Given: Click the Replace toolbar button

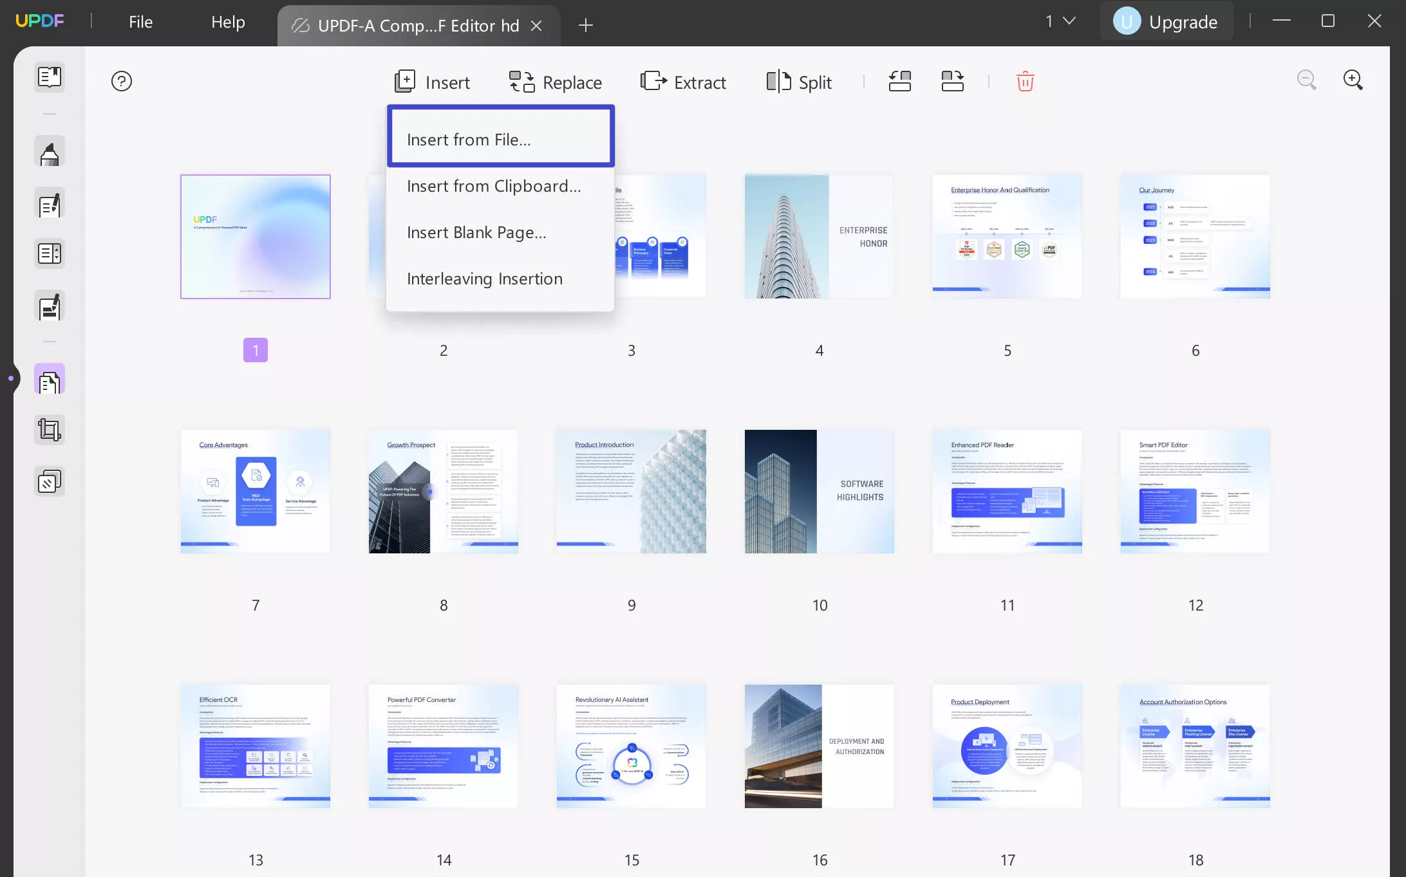Looking at the screenshot, I should coord(555,82).
